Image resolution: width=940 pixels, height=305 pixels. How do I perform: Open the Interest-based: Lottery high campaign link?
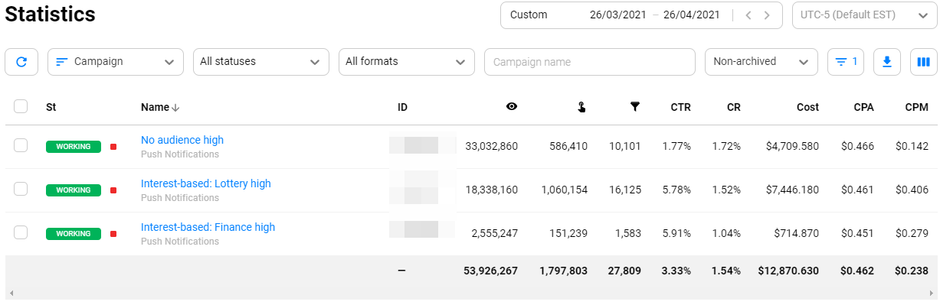click(x=206, y=183)
